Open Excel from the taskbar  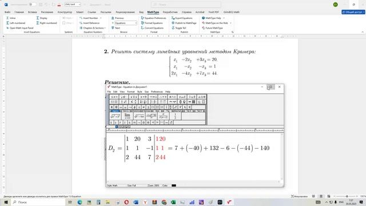point(173,202)
